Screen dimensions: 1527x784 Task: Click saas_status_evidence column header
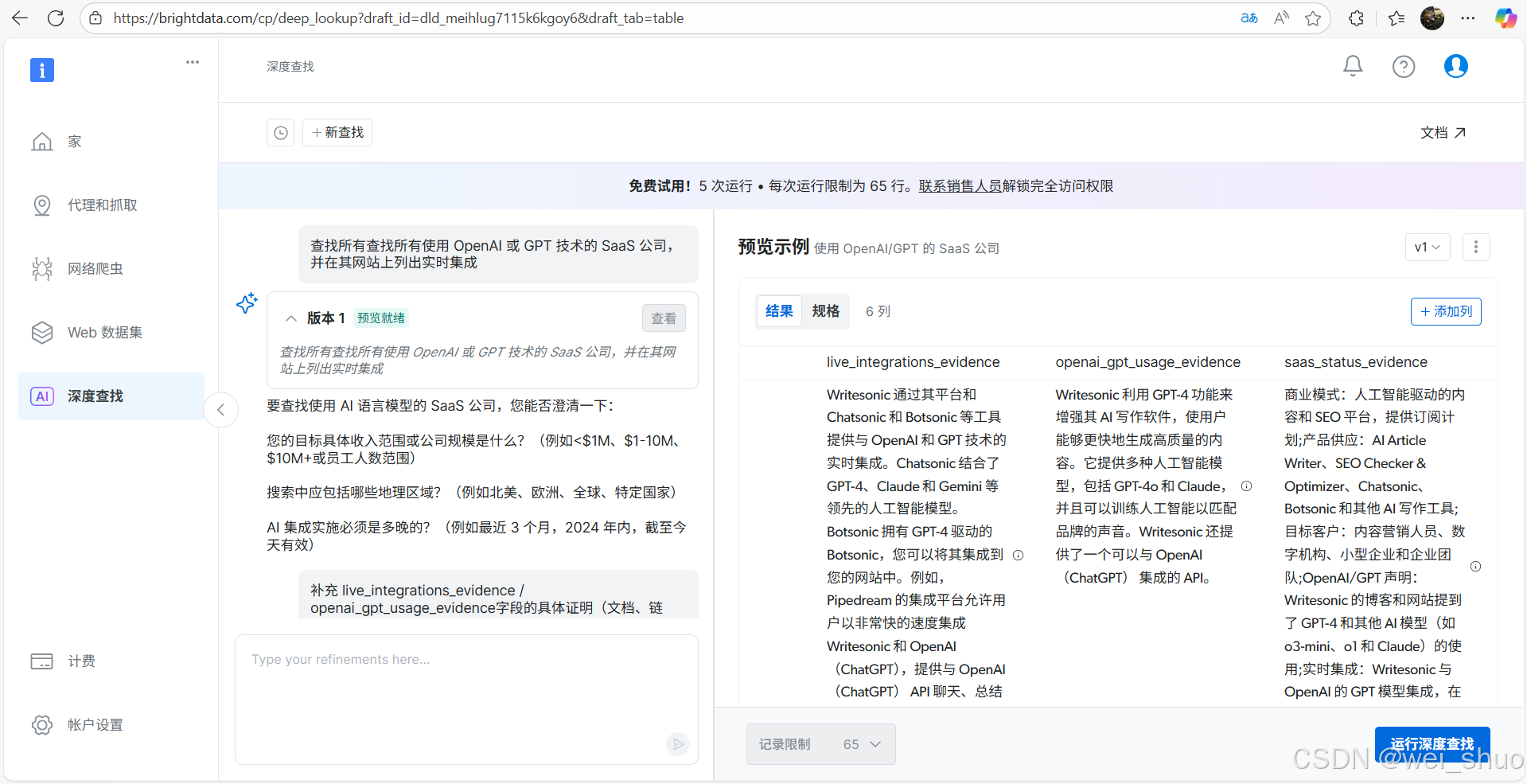click(x=1355, y=362)
